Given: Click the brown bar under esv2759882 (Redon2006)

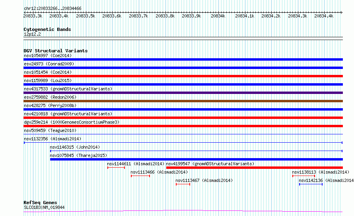Looking at the screenshot, I should click(x=183, y=101).
